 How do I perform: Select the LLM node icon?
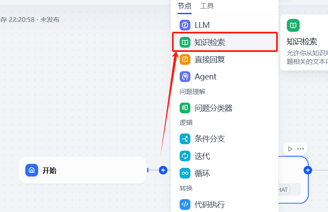185,25
